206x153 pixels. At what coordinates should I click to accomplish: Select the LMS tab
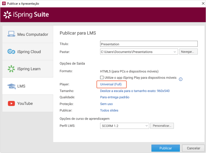tap(28, 86)
